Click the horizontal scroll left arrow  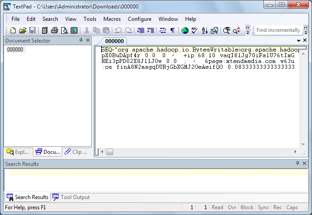[x=102, y=152]
